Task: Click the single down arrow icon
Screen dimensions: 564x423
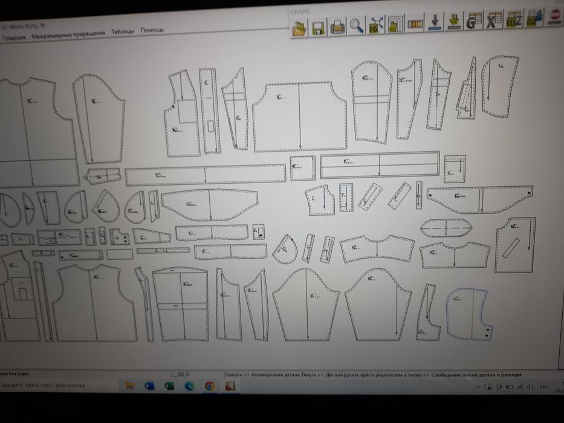Action: [x=415, y=24]
